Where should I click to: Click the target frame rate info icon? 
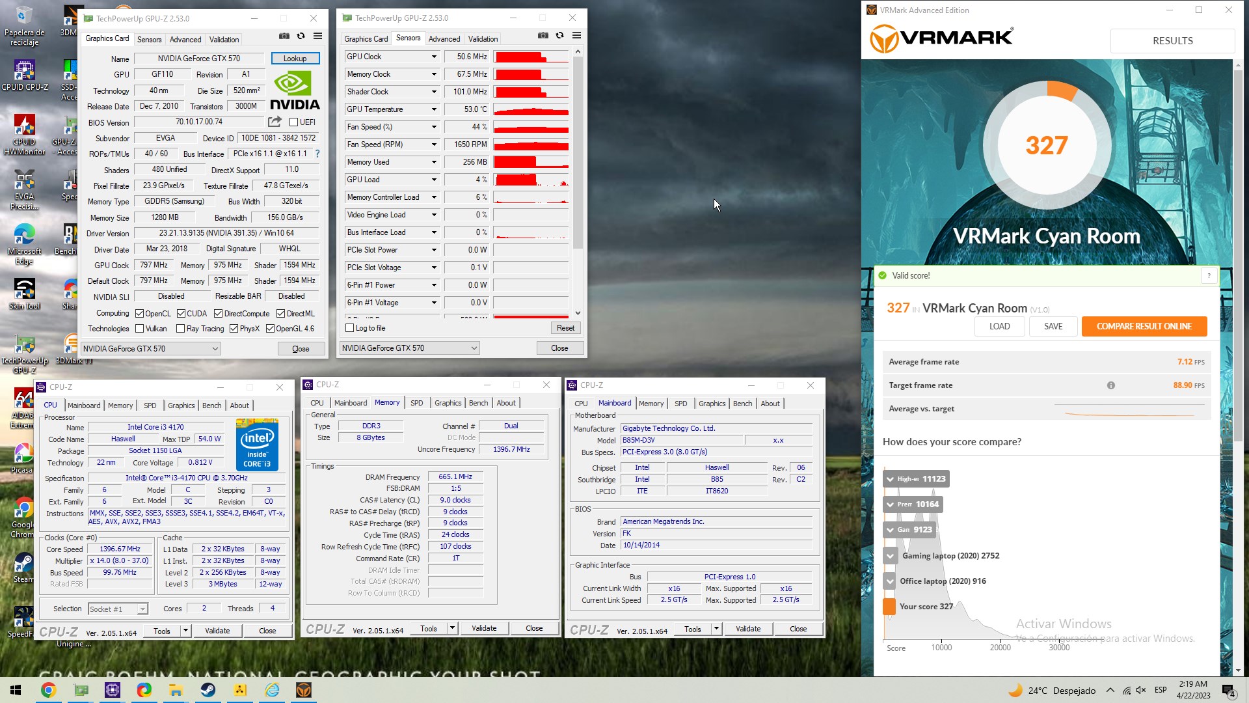(x=1111, y=385)
